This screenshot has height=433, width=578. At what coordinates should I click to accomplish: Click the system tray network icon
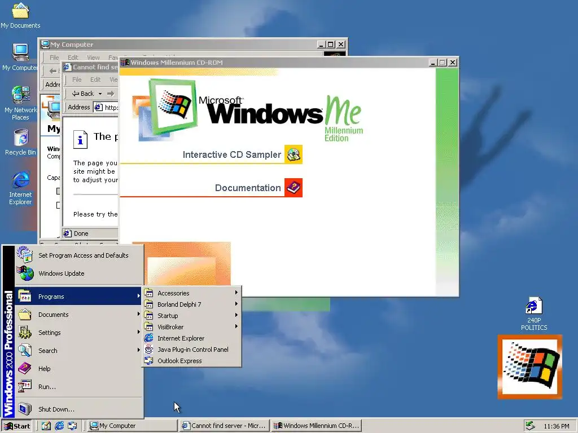[530, 426]
